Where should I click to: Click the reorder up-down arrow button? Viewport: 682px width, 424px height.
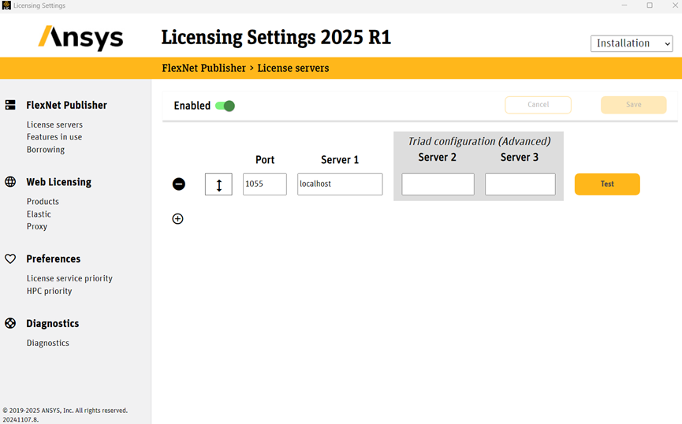point(218,184)
